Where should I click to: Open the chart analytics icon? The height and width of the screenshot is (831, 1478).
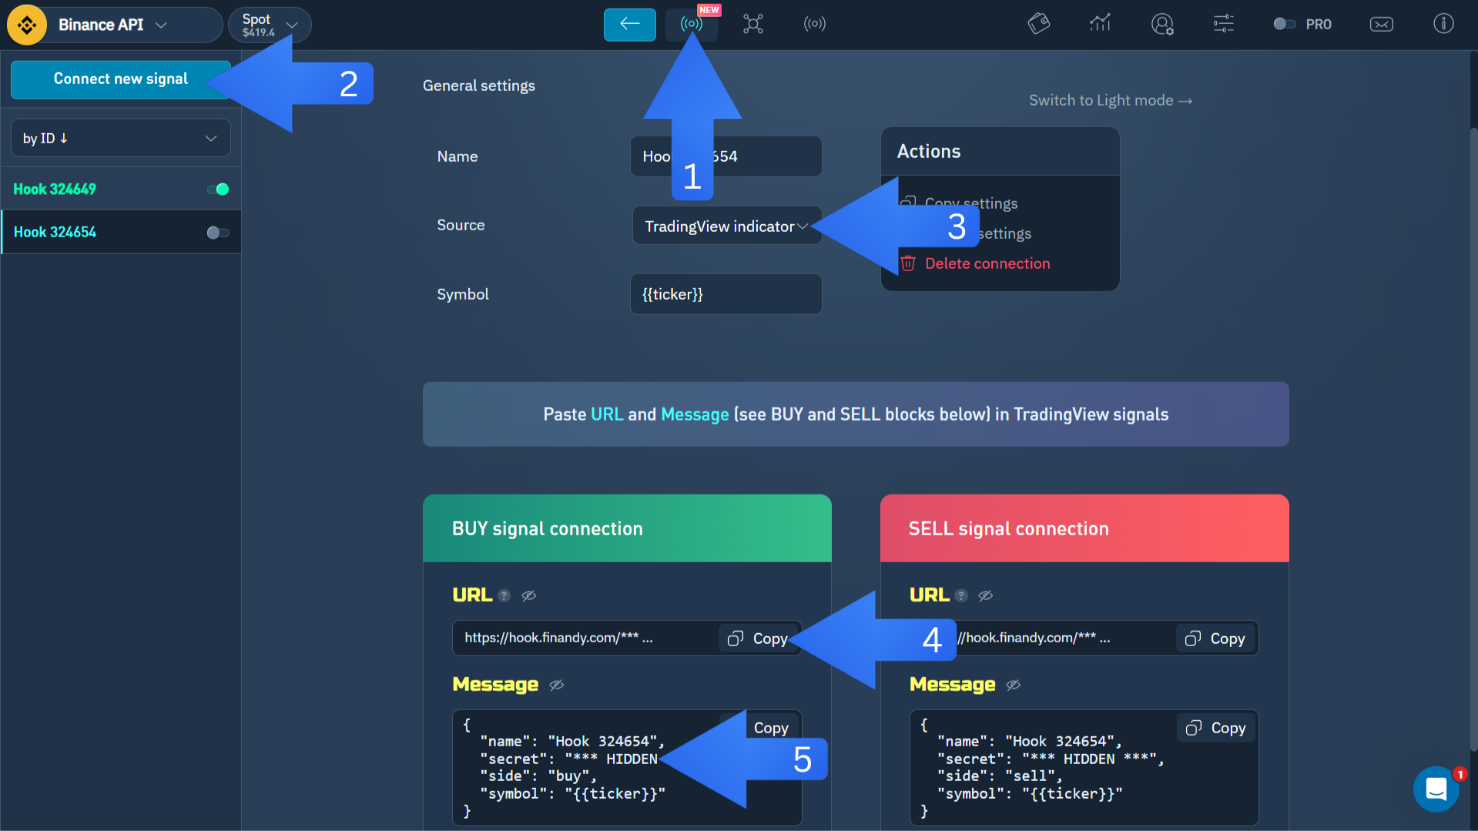tap(1101, 24)
